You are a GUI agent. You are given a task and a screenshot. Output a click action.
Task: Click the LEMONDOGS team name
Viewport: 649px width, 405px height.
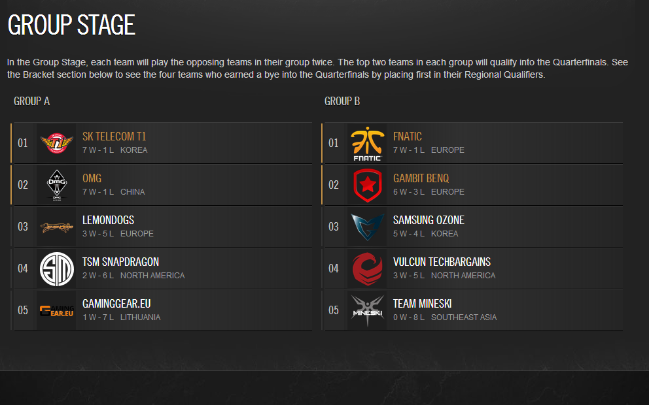(x=108, y=220)
